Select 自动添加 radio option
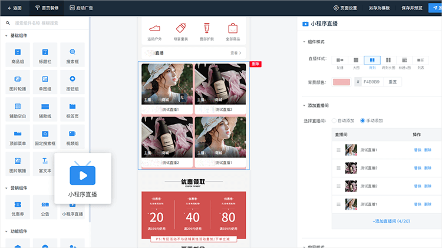This screenshot has width=442, height=248. coord(336,120)
